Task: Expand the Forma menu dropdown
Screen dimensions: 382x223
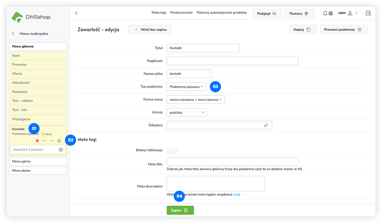Action: [x=196, y=100]
